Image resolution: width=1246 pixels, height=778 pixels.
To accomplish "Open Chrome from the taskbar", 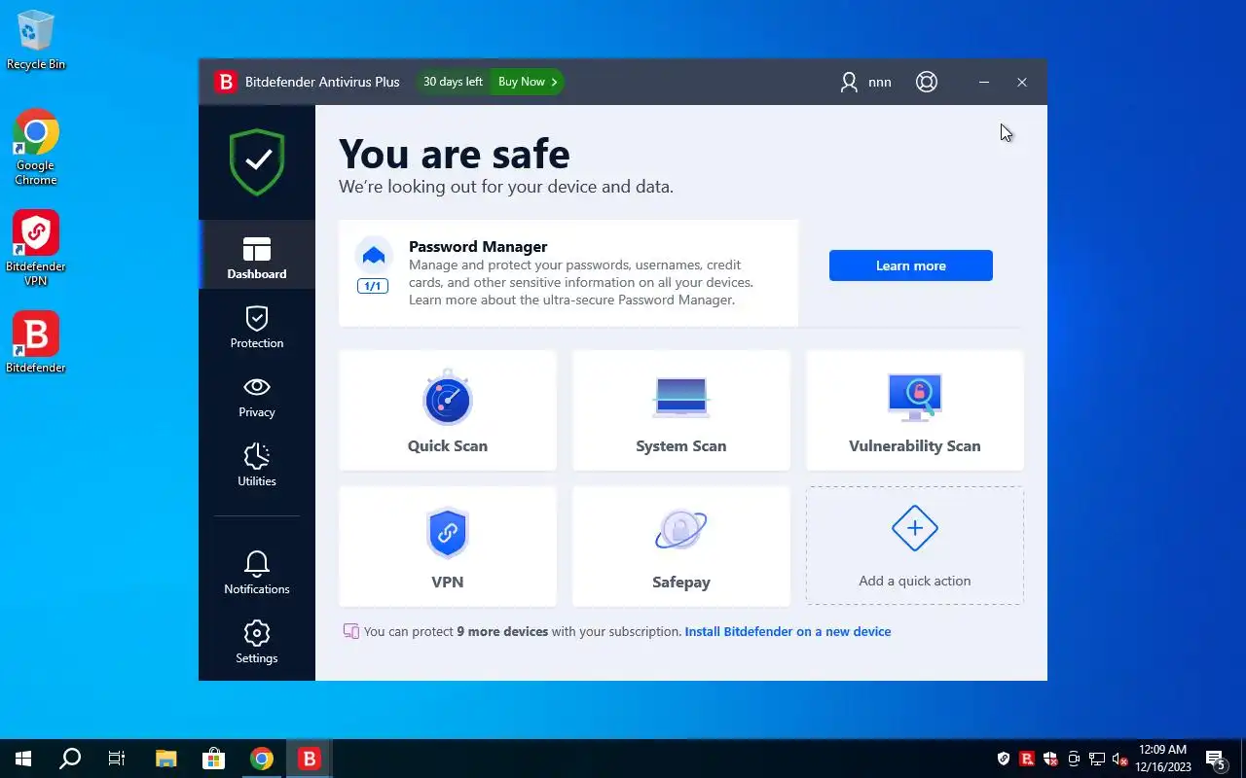I will (x=261, y=759).
